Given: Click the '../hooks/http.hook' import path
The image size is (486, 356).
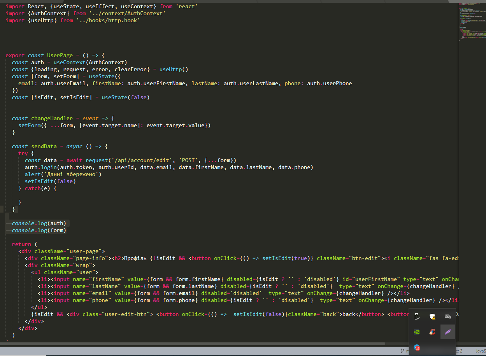Looking at the screenshot, I should click(108, 20).
